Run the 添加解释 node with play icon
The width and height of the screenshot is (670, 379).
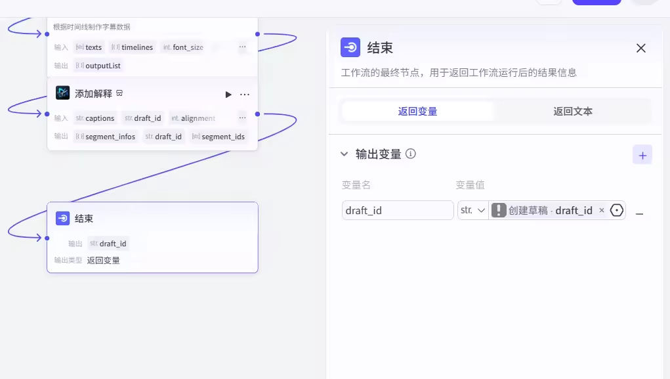[x=228, y=95]
